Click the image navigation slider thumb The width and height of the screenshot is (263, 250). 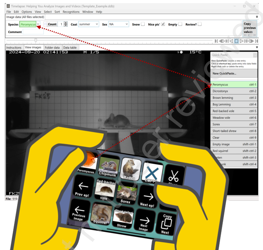(36, 40)
